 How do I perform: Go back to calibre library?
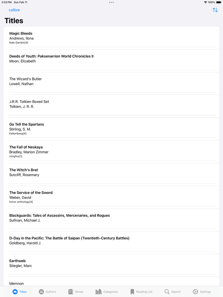(14, 10)
